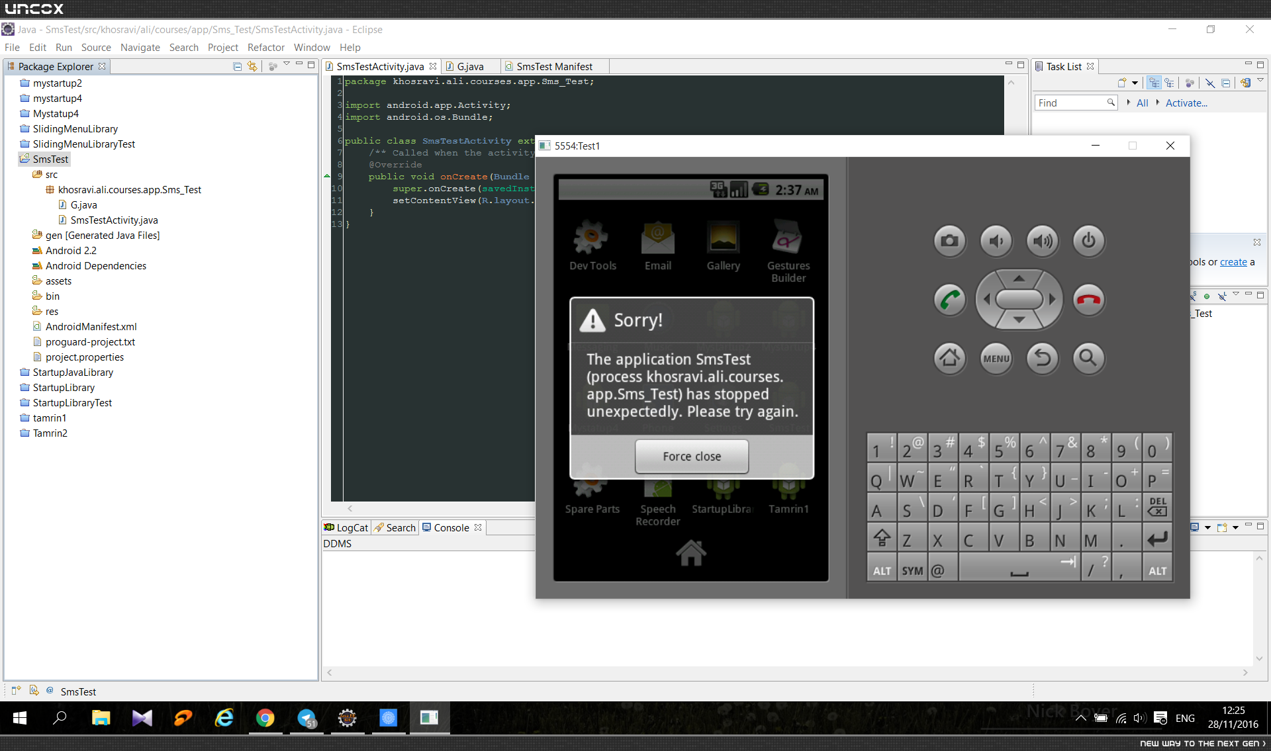Click Force close in the Sorry dialog
This screenshot has width=1271, height=751.
692,457
